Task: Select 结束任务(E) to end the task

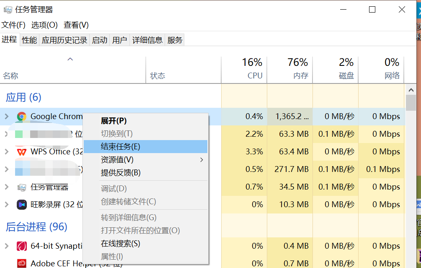Action: [x=145, y=146]
